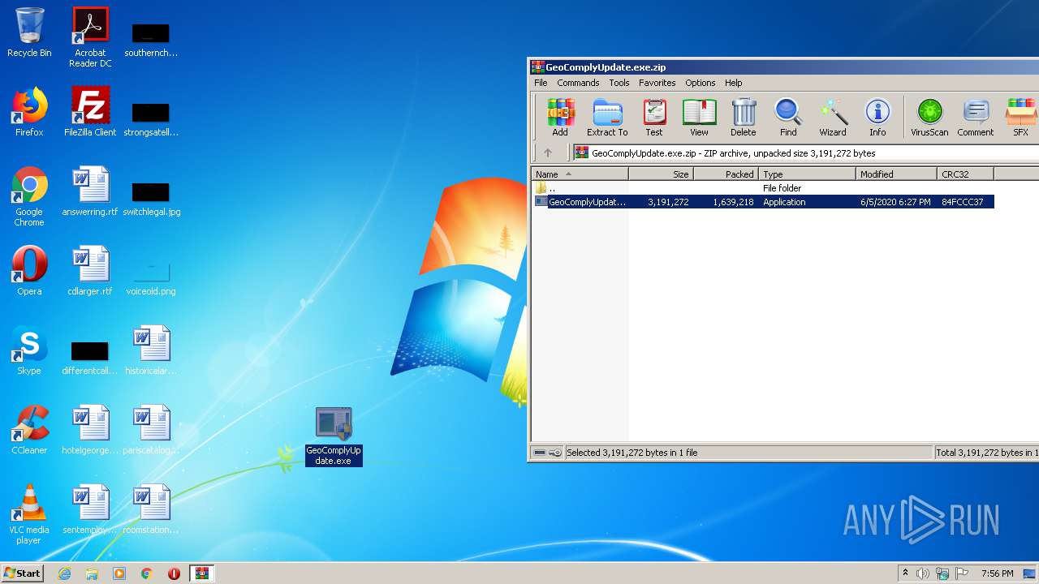Sort by the Type column header
The image size is (1039, 584).
807,174
